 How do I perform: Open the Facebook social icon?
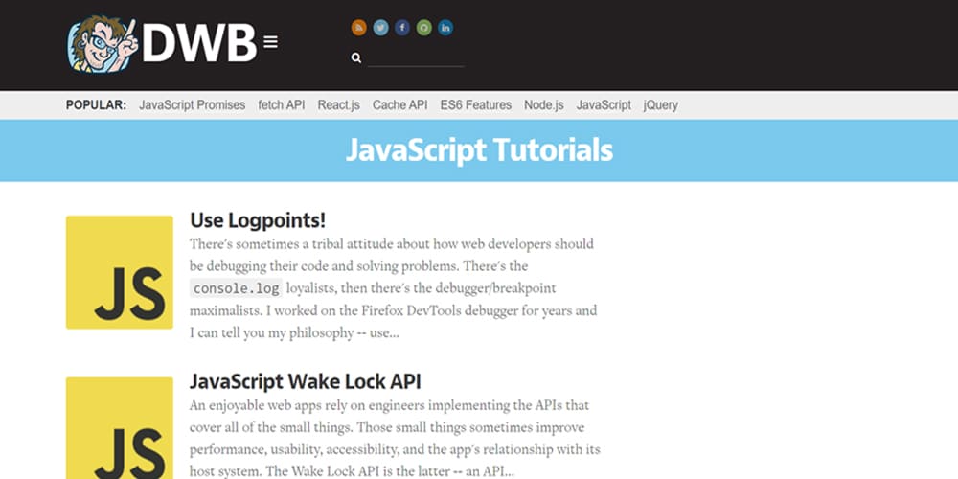pos(402,28)
